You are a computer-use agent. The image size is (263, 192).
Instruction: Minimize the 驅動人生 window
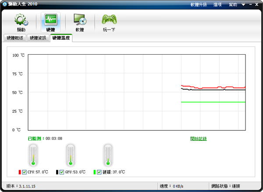click(251, 4)
